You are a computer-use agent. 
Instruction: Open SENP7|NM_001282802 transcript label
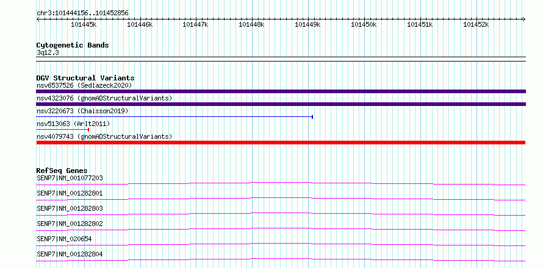[x=70, y=224]
